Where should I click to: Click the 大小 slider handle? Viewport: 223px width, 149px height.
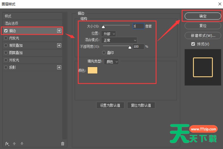(x=103, y=27)
